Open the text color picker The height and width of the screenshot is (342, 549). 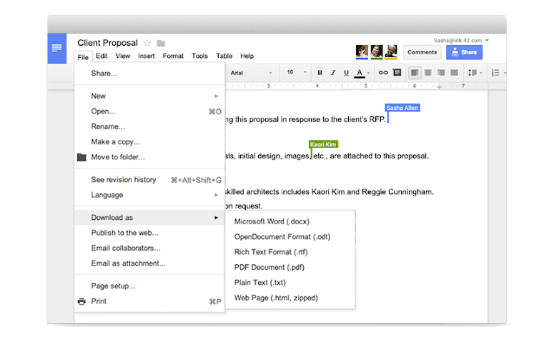[x=361, y=73]
